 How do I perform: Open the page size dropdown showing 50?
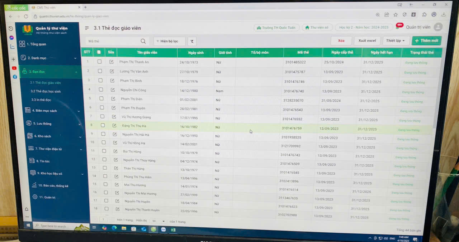[x=158, y=222]
